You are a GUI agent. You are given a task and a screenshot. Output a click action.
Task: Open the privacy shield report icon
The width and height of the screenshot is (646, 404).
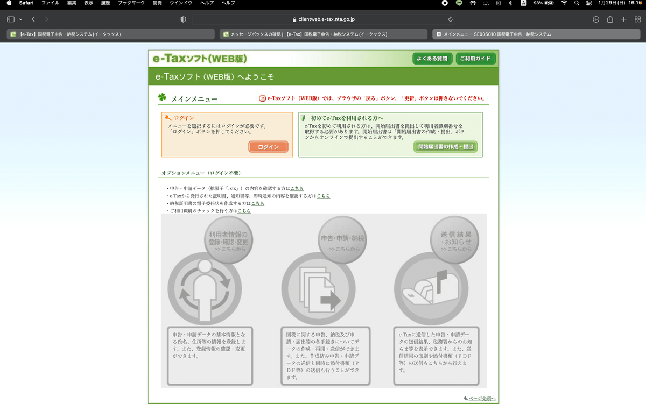(183, 19)
